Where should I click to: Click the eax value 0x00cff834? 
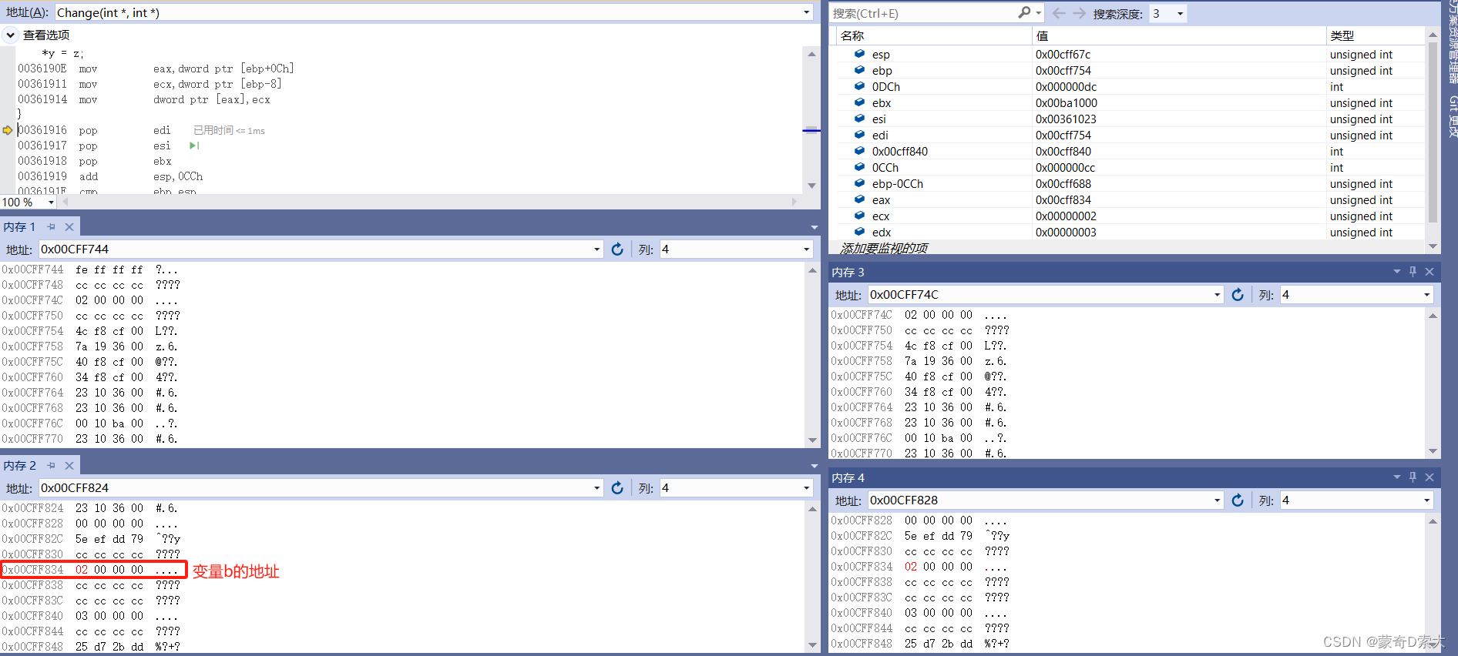[x=1063, y=200]
